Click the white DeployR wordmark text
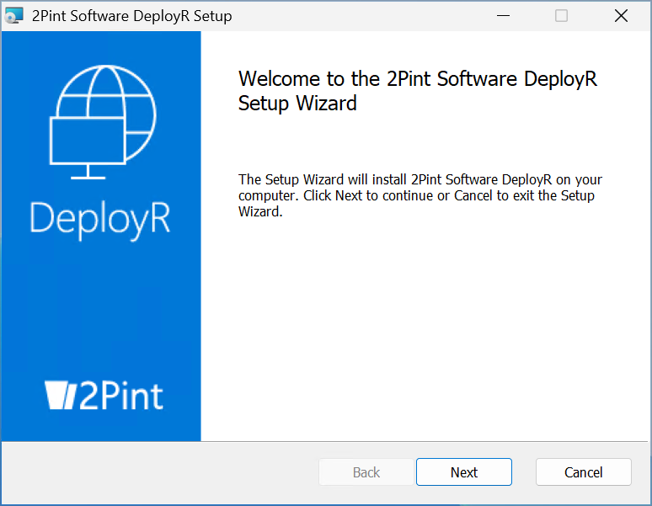The width and height of the screenshot is (652, 506). (x=100, y=218)
